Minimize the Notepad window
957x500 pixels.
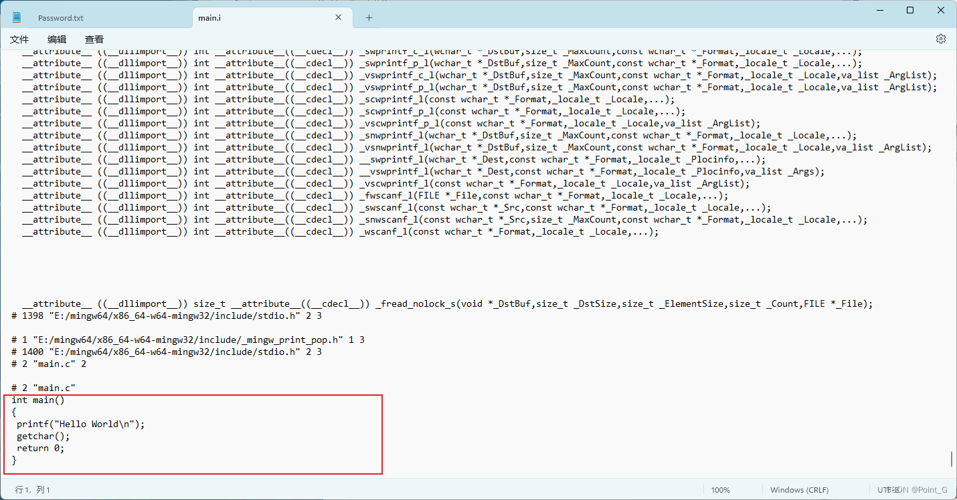[x=879, y=10]
